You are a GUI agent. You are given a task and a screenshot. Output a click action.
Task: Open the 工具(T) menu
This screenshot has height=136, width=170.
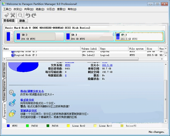point(7,9)
